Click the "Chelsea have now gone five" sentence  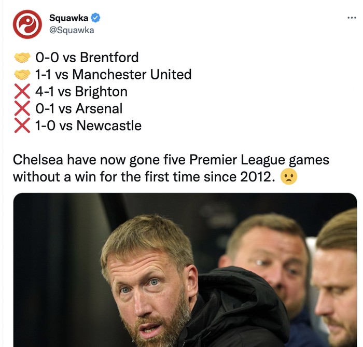pyautogui.click(x=171, y=160)
